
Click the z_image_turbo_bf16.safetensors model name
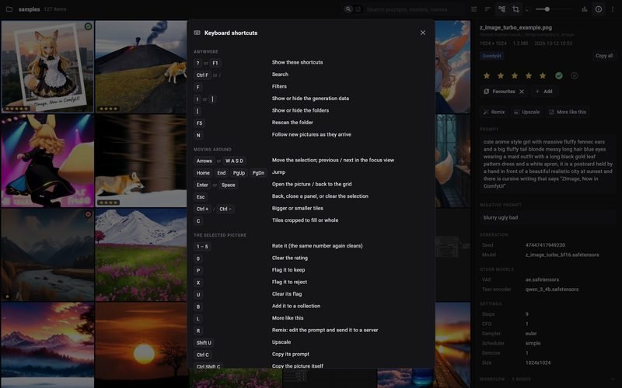pos(562,255)
